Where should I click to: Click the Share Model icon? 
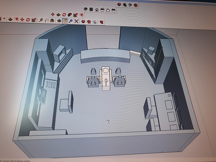click(x=125, y=5)
